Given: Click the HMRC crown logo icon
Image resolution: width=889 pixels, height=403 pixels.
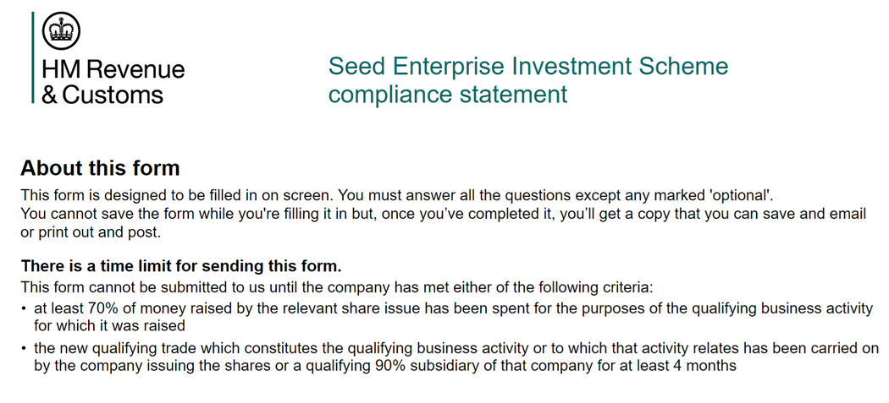Looking at the screenshot, I should tap(61, 31).
